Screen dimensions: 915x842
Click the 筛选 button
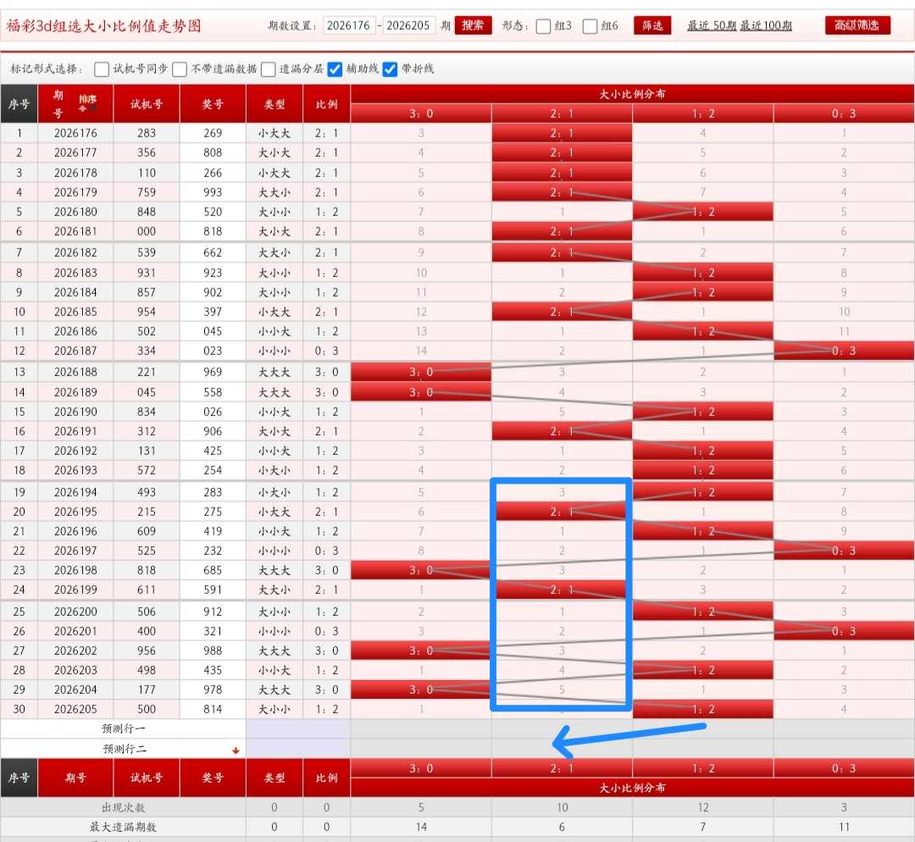click(x=652, y=25)
